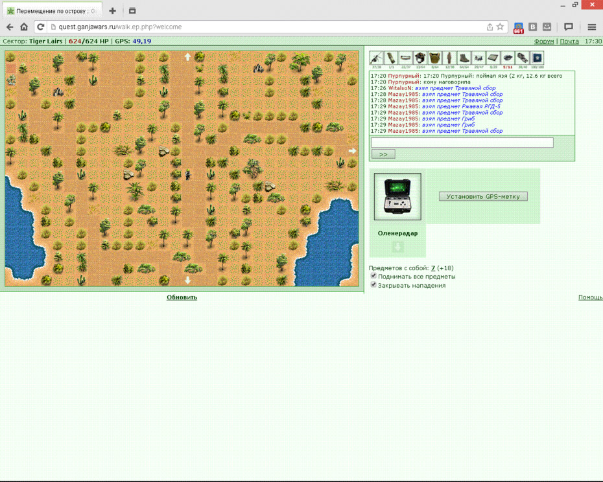Click the 'Предметов с собой' label
The width and height of the screenshot is (603, 482).
pyautogui.click(x=398, y=268)
